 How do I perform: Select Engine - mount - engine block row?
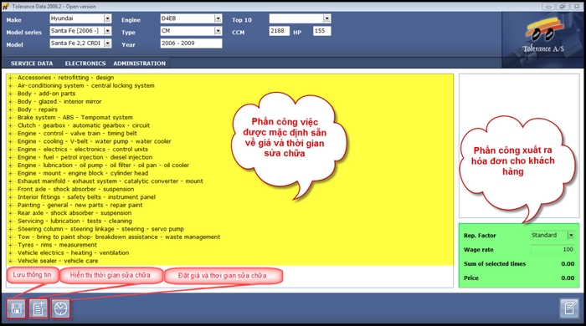(x=83, y=173)
